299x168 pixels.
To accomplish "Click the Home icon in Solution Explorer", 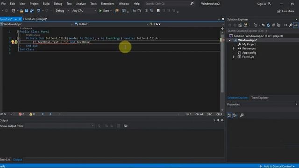I will click(x=240, y=25).
